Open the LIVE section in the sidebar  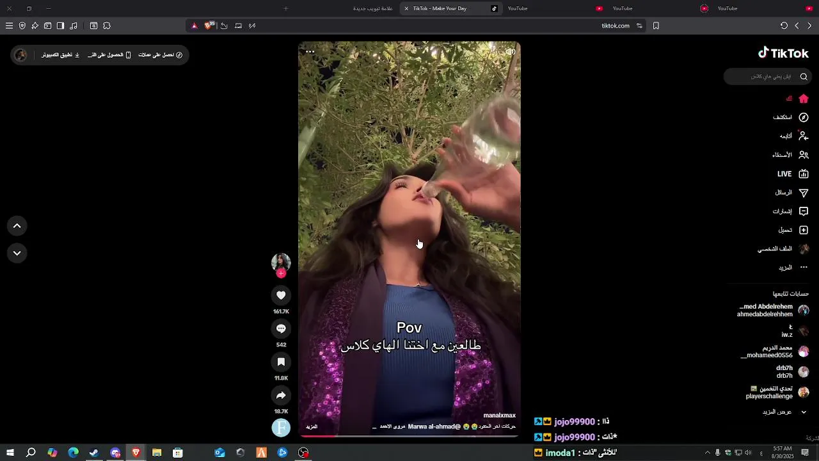tap(793, 174)
